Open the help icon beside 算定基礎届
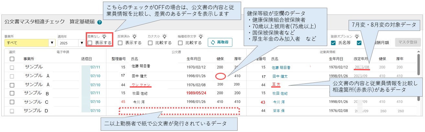 pos(100,22)
